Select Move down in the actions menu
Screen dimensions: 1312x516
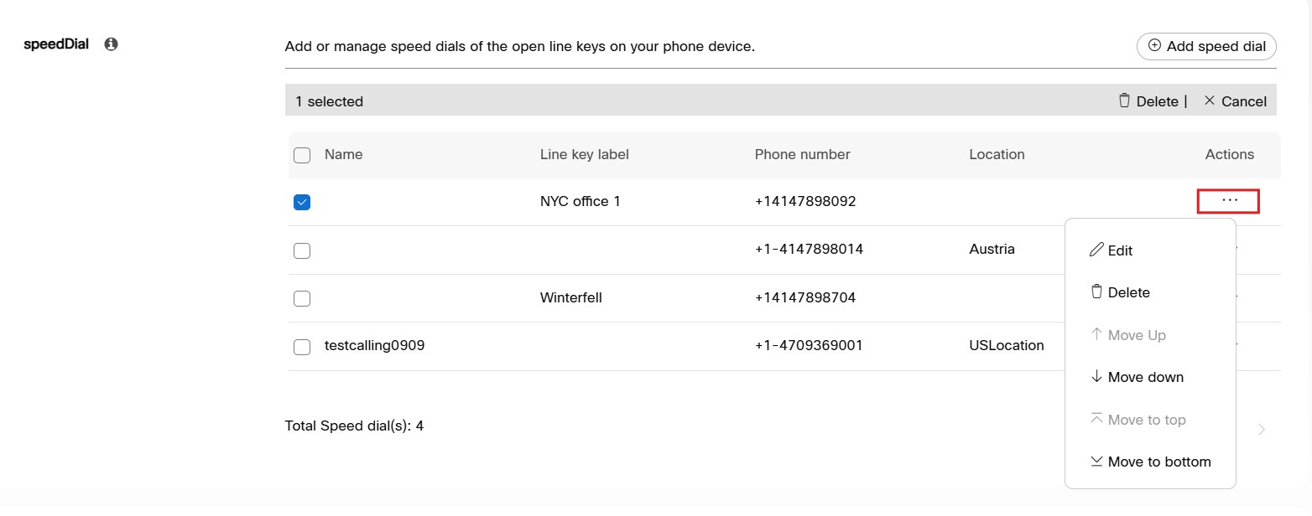pos(1145,377)
